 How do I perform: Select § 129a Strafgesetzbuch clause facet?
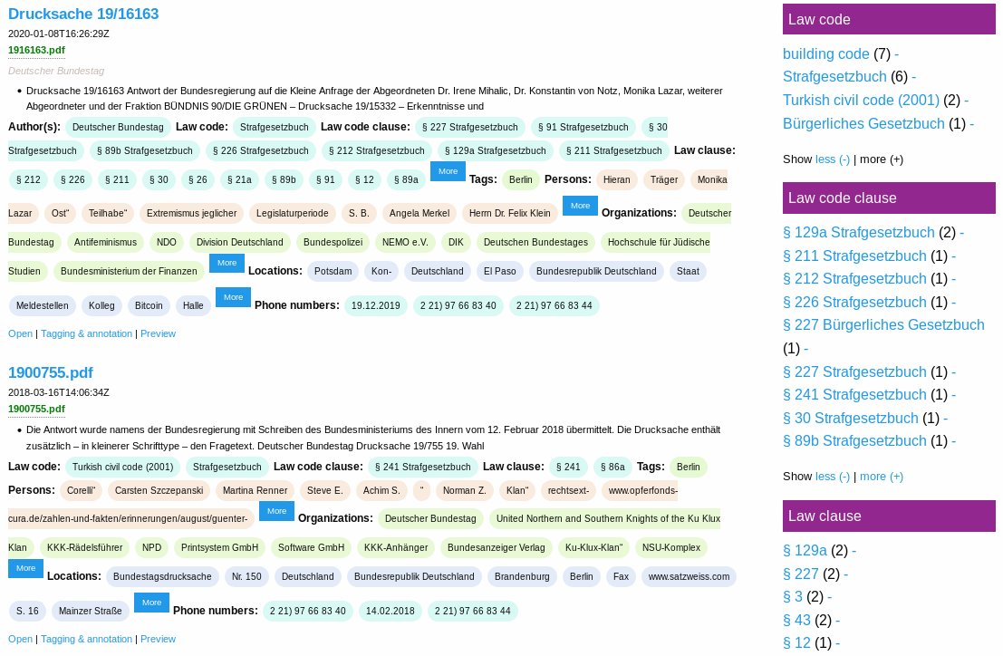coord(858,233)
